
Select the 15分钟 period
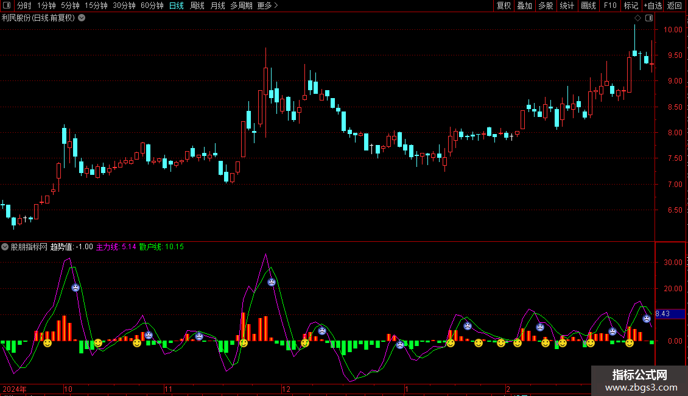point(96,5)
